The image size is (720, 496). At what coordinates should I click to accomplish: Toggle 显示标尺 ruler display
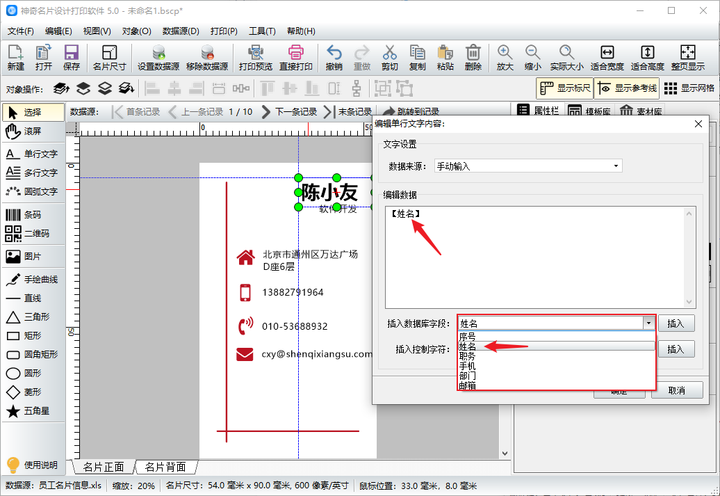click(x=565, y=88)
